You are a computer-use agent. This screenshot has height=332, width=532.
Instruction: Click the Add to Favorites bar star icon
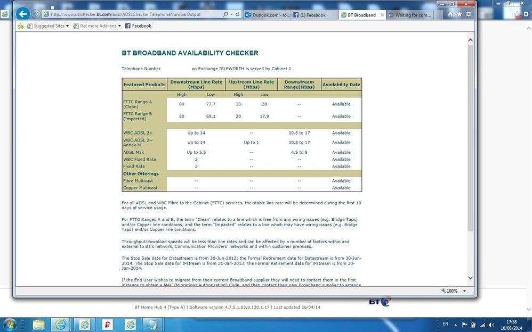21,26
